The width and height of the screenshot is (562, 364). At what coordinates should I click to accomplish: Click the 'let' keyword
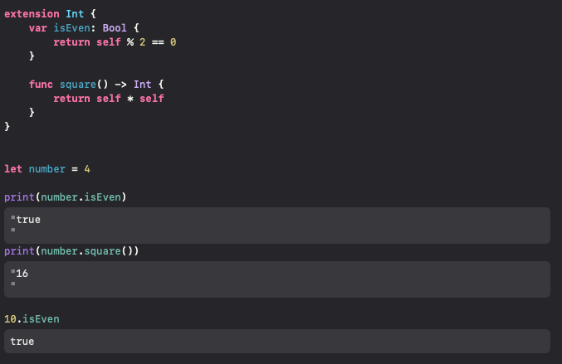pyautogui.click(x=13, y=169)
